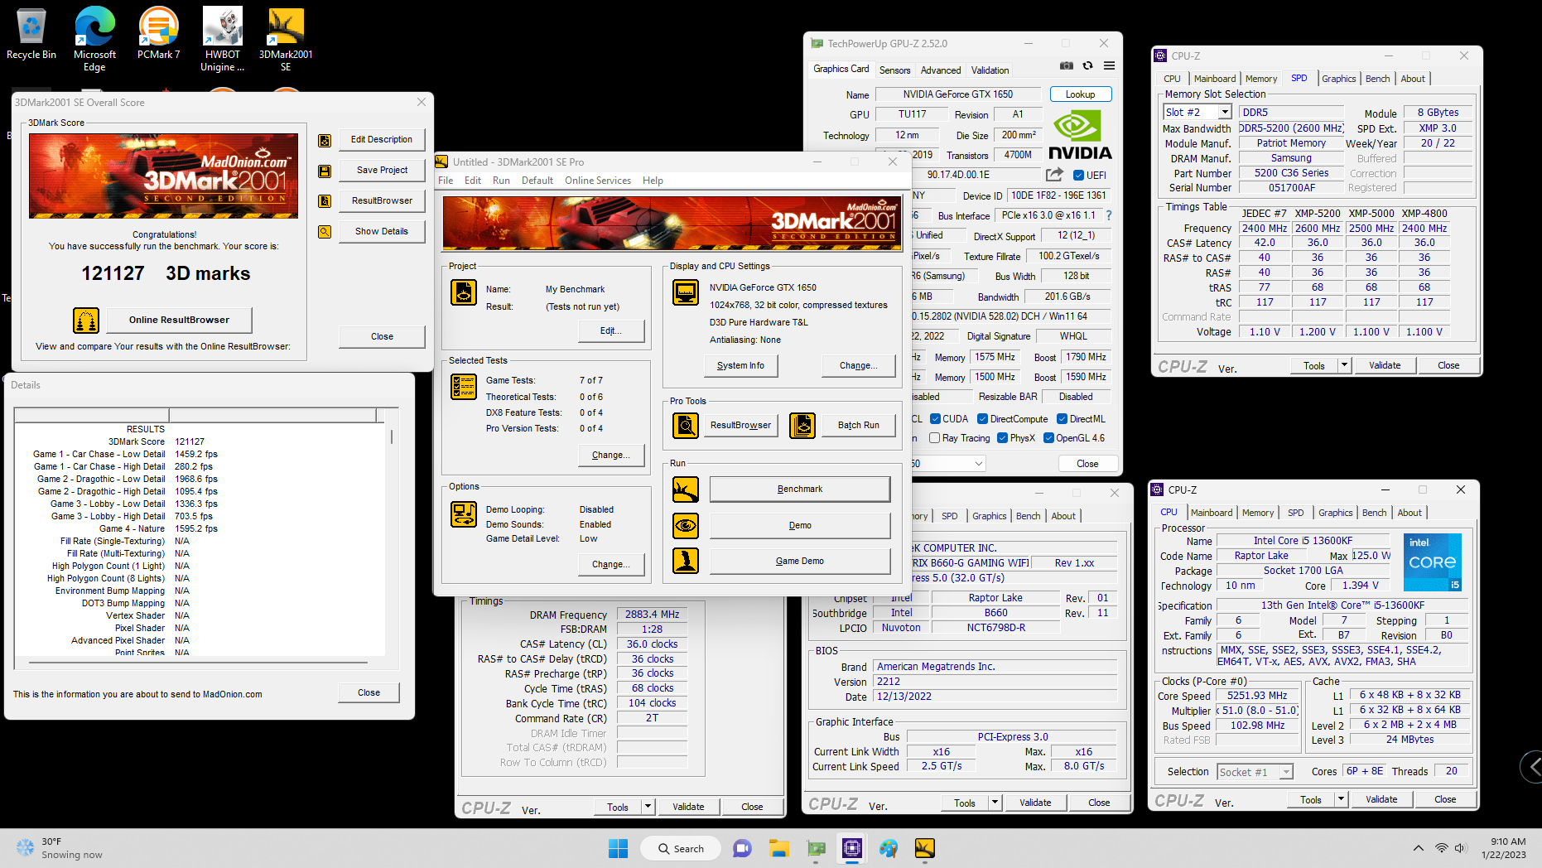Switch to the Validation tab in GPU-Z
The width and height of the screenshot is (1542, 868).
click(990, 70)
